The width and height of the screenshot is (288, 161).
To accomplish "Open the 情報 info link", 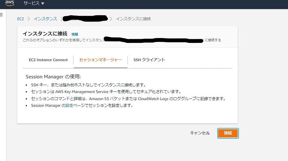I will coord(74,34).
